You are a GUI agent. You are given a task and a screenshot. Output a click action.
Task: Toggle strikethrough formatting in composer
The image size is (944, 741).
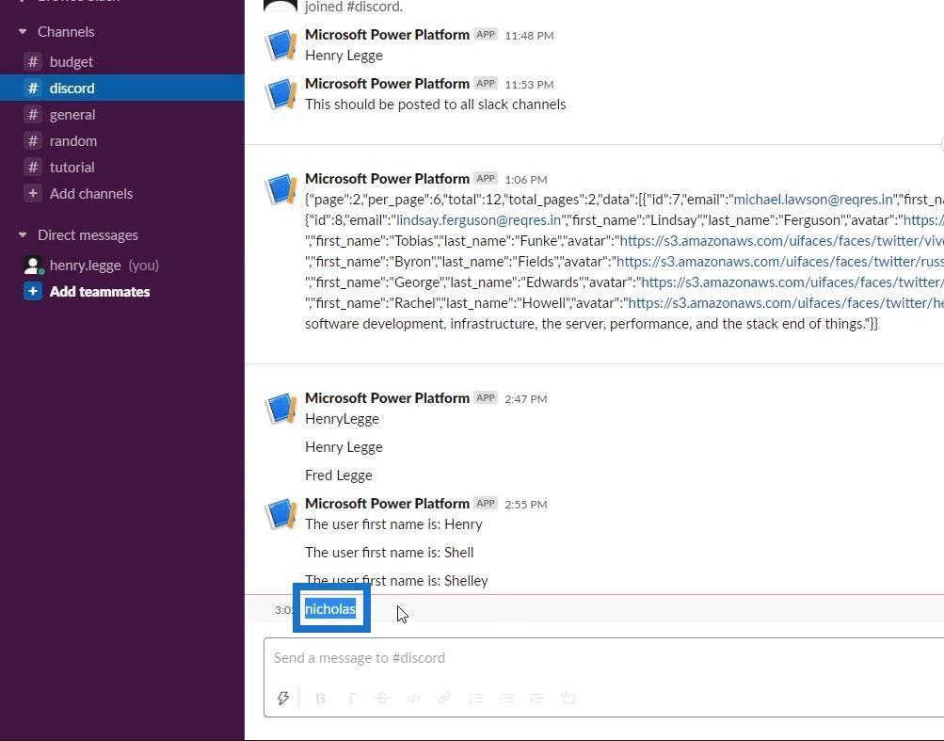tap(382, 699)
